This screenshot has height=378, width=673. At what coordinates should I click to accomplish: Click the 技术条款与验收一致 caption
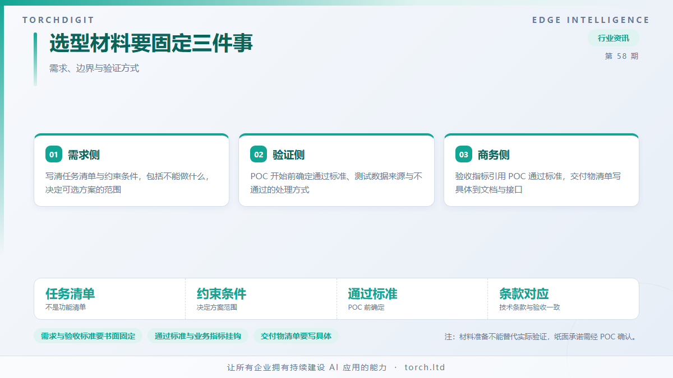tap(529, 307)
